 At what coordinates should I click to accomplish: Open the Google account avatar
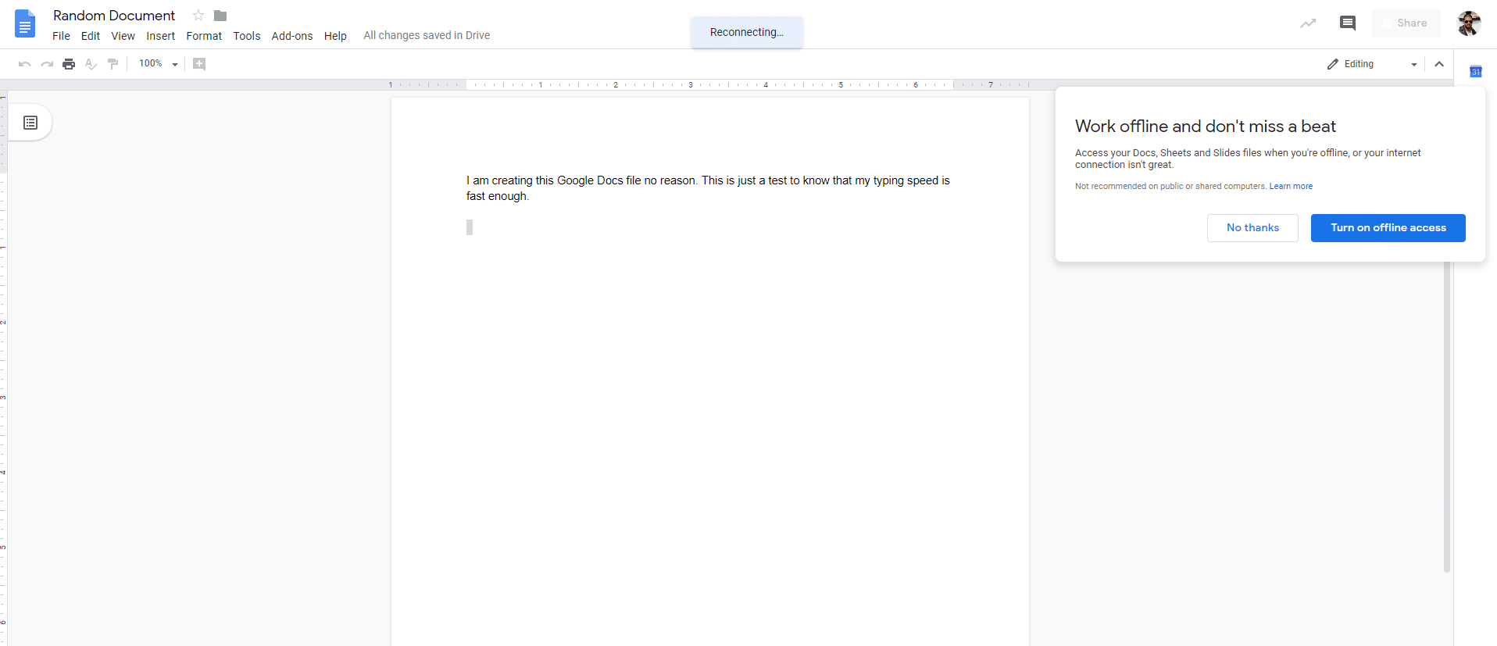point(1469,23)
